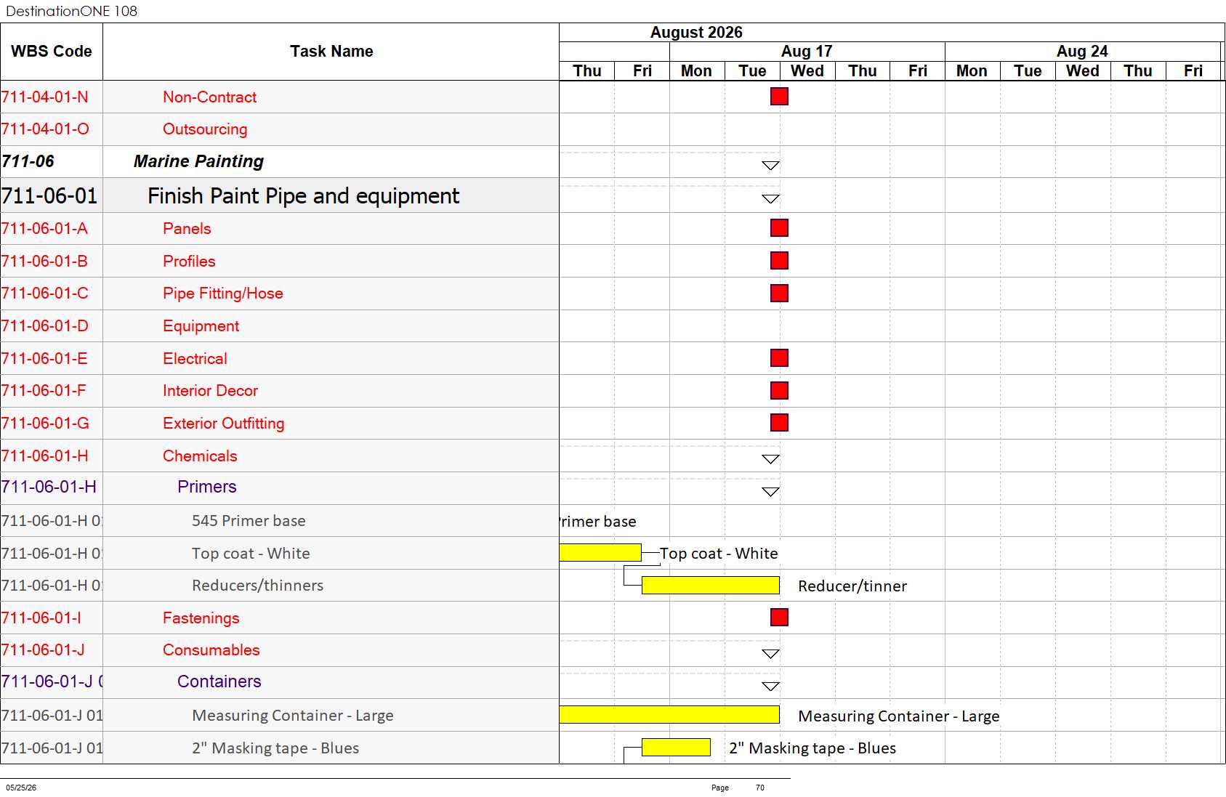
Task: Click the red milestone marker for Non-Contract
Action: pos(779,97)
